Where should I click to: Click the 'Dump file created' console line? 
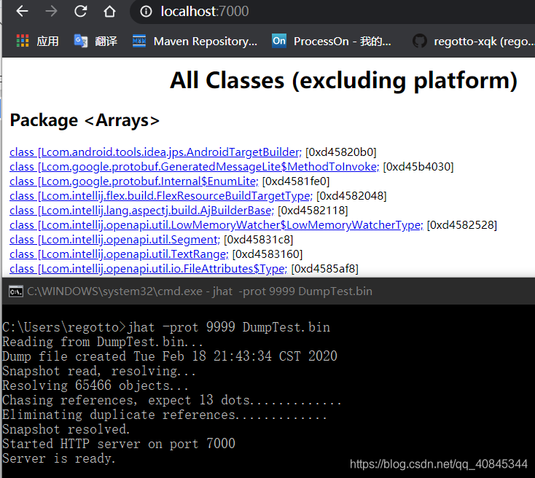tap(170, 356)
